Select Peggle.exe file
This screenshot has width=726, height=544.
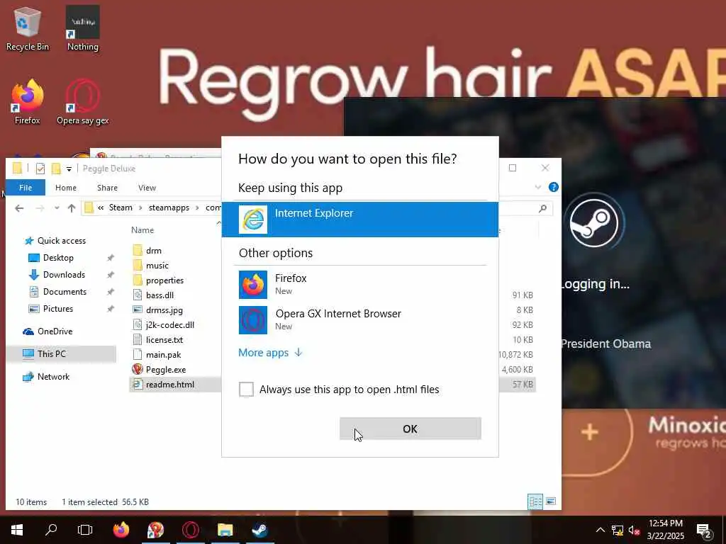(x=166, y=370)
